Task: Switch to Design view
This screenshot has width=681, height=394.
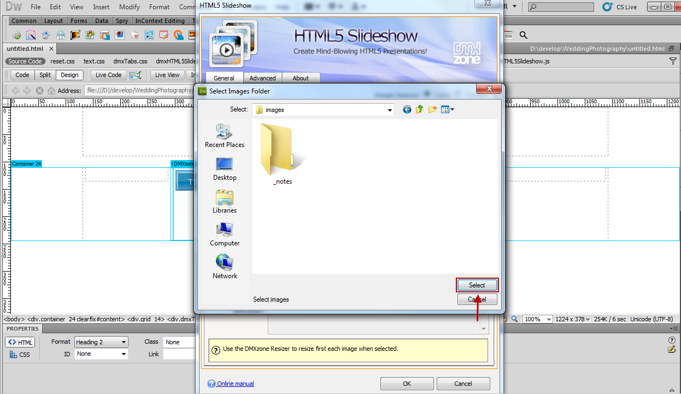Action: [x=69, y=75]
